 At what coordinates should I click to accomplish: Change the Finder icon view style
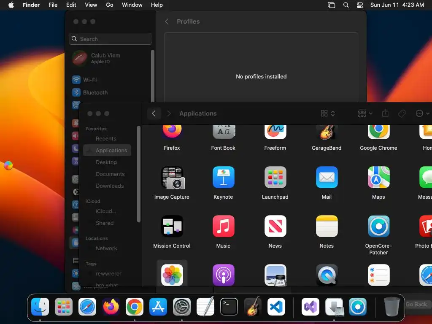(327, 113)
